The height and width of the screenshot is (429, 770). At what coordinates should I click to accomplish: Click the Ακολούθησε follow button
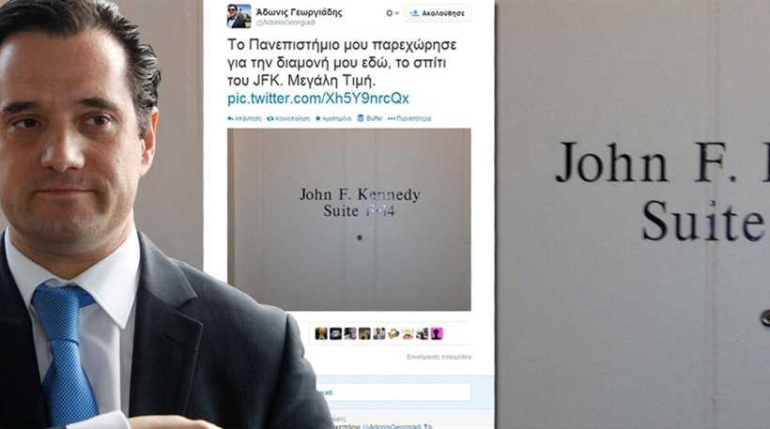437,13
